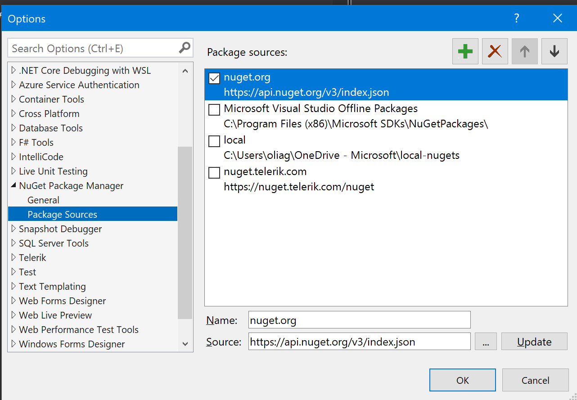Viewport: 577px width, 400px height.
Task: Click the Update button
Action: pos(534,341)
